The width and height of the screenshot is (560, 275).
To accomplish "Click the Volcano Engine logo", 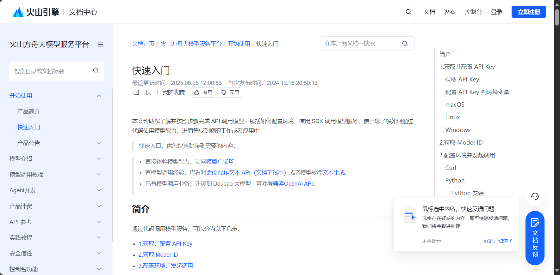I will pyautogui.click(x=36, y=12).
